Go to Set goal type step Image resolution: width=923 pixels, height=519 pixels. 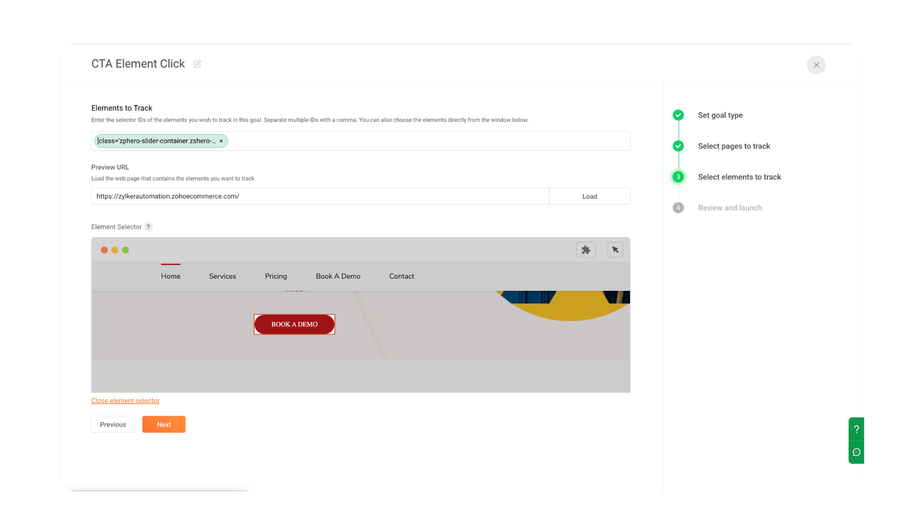click(720, 115)
